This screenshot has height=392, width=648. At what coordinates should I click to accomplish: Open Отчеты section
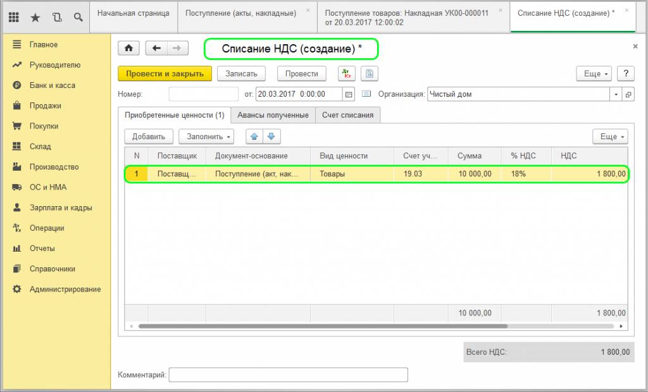tap(42, 248)
